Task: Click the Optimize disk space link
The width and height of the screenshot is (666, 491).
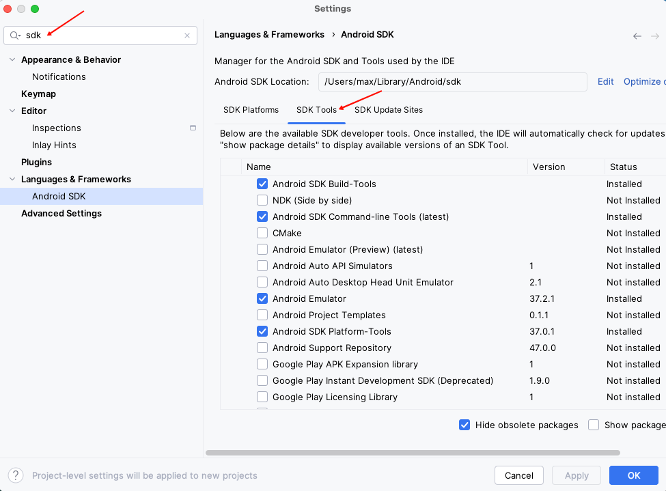Action: coord(644,81)
